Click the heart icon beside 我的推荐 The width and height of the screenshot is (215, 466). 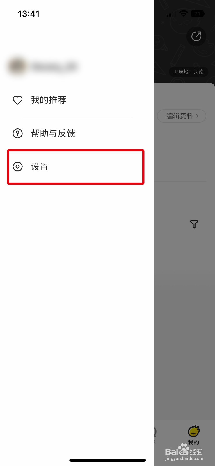click(x=18, y=100)
